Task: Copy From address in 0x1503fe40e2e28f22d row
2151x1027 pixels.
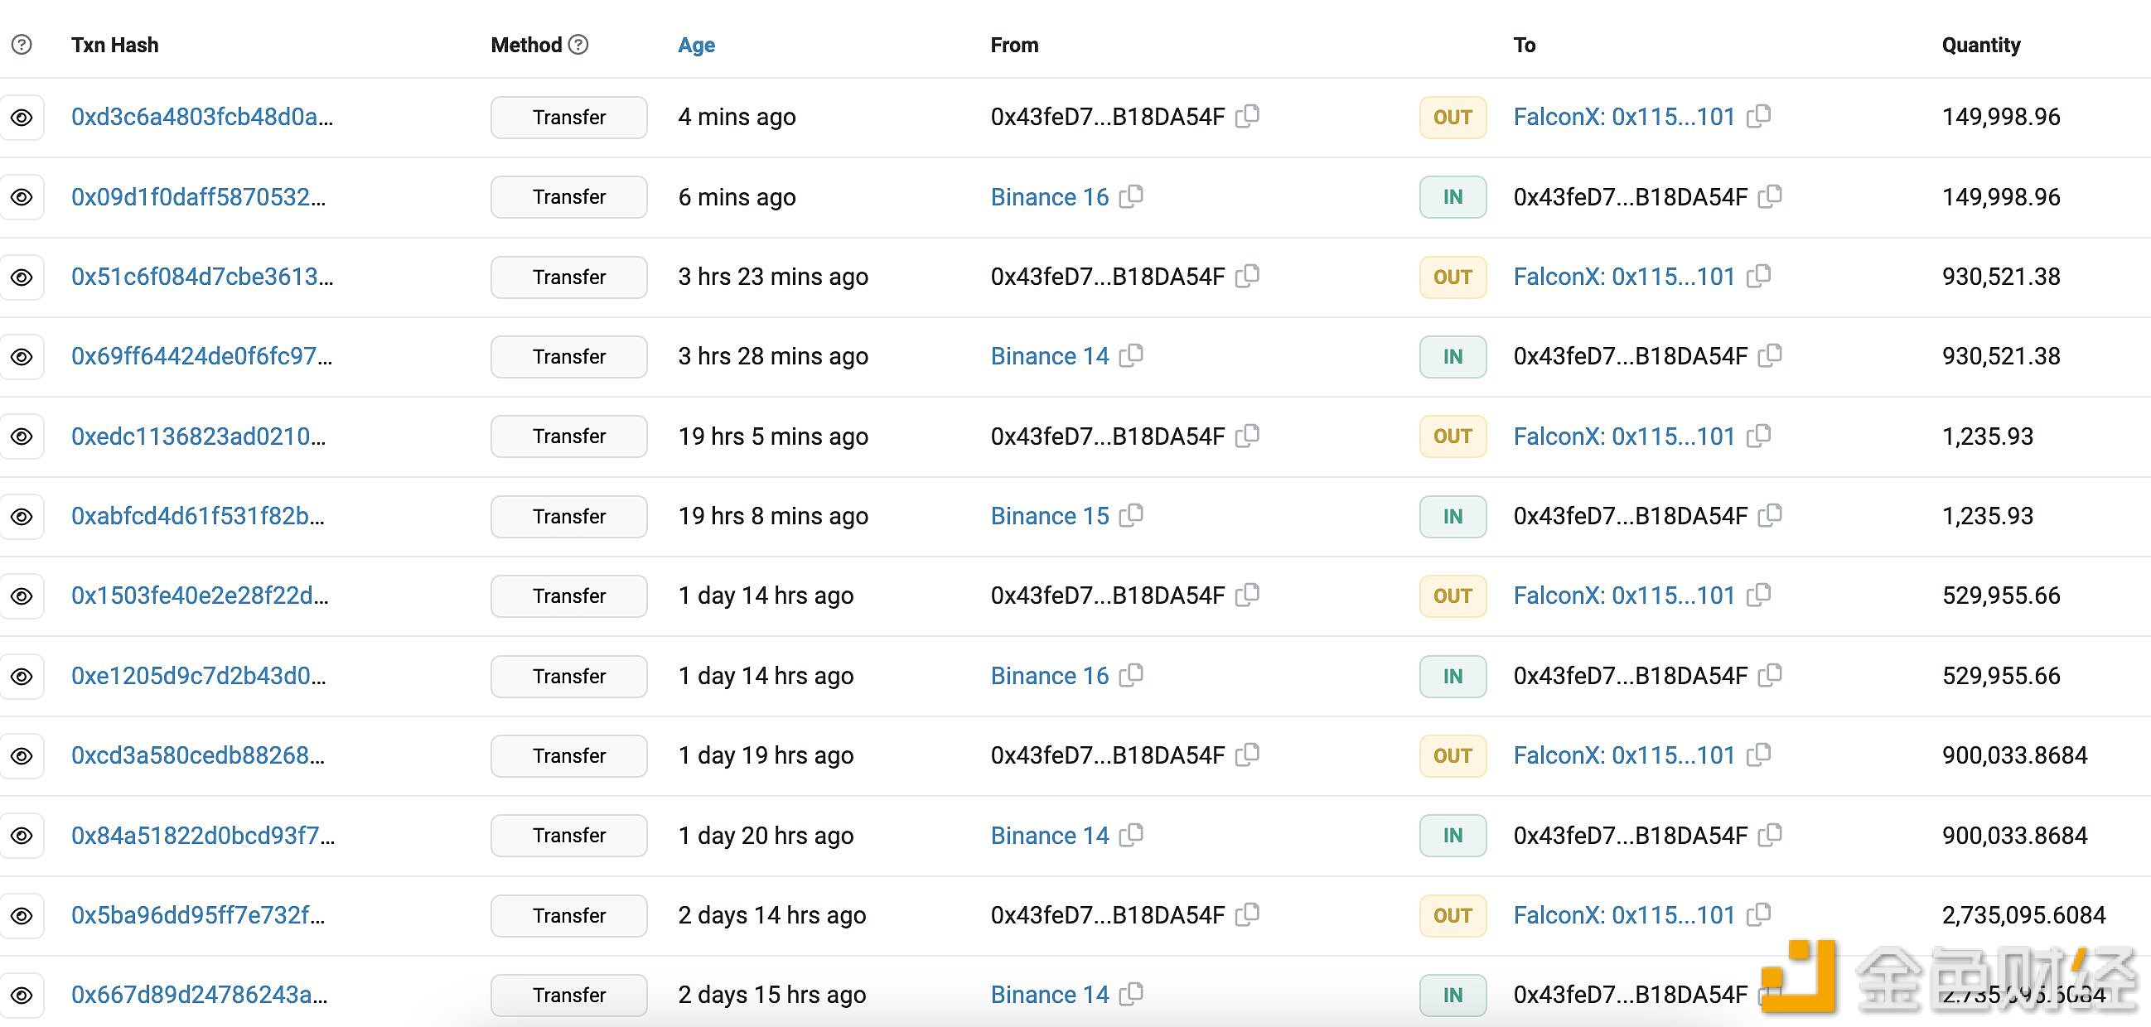Action: pyautogui.click(x=1248, y=595)
